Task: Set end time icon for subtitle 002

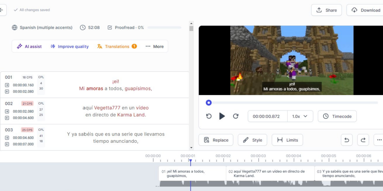Action: pos(7,118)
